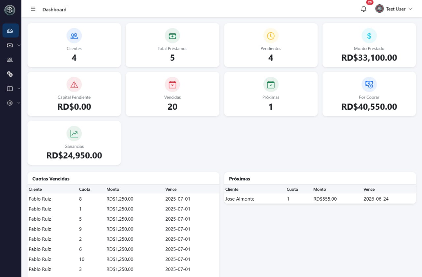The height and width of the screenshot is (277, 422).
Task: Select Pablo Ruiz row with cuota 2
Action: coord(123,239)
